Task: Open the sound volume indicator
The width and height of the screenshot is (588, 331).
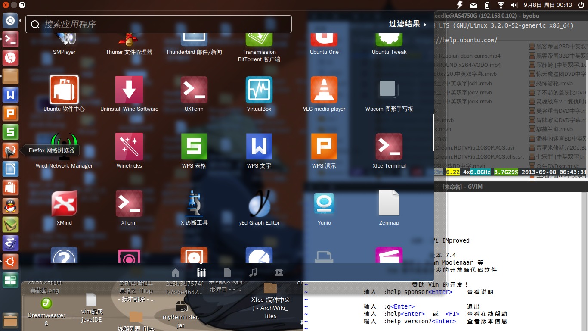Action: [514, 5]
